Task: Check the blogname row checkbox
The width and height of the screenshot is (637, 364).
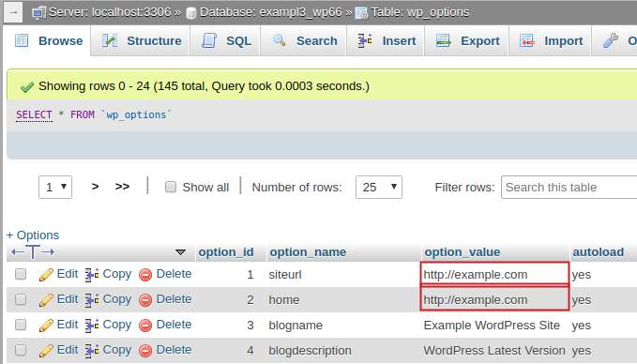Action: click(21, 325)
